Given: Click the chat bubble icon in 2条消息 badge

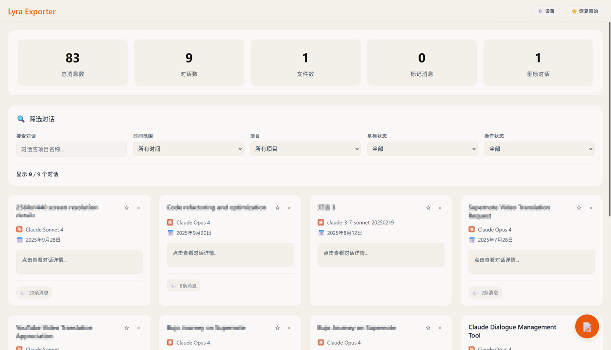Looking at the screenshot, I should pyautogui.click(x=475, y=293).
